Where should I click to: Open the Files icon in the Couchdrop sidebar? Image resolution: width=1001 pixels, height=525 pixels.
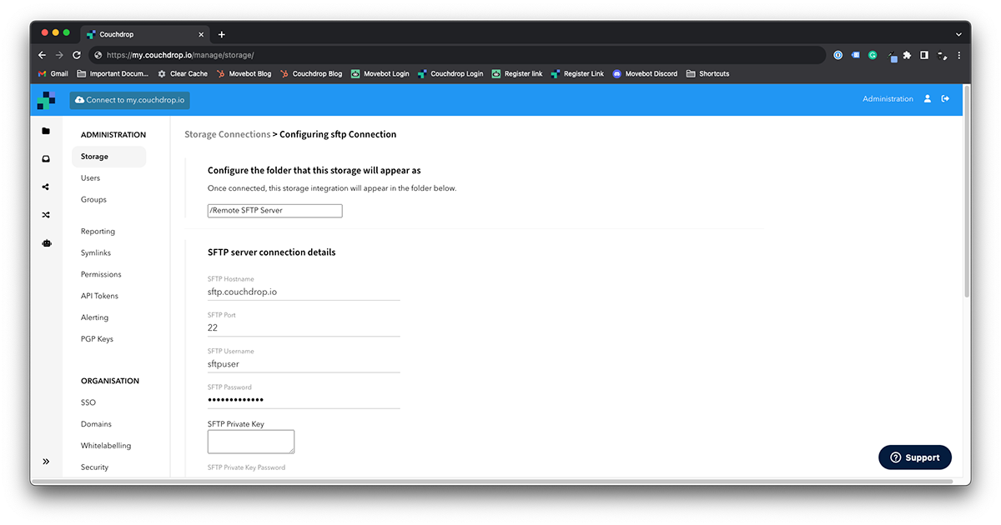coord(46,131)
